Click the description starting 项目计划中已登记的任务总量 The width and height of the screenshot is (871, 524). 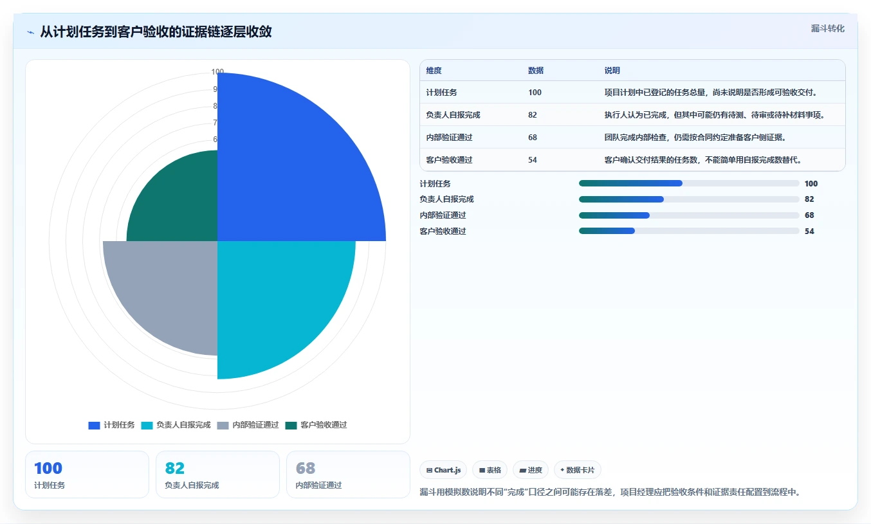click(x=711, y=93)
